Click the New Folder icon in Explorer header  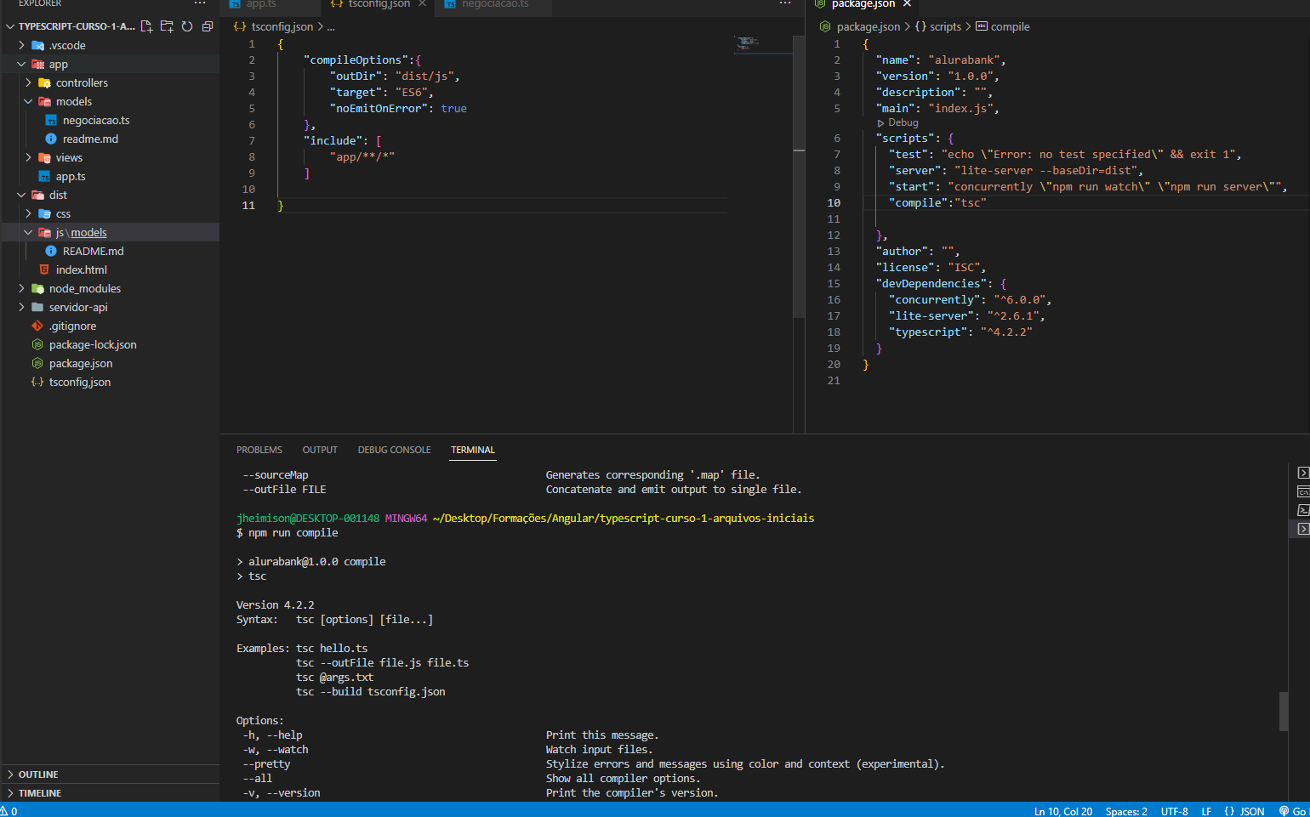pos(167,26)
